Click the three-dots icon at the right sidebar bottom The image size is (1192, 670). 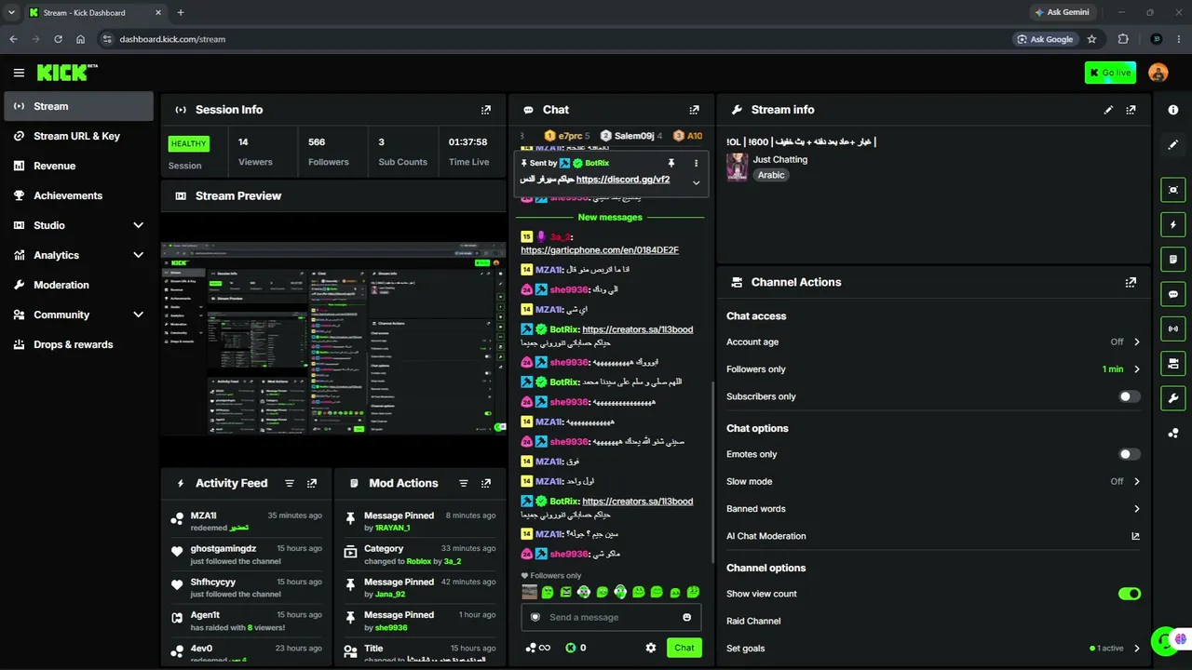[1173, 433]
